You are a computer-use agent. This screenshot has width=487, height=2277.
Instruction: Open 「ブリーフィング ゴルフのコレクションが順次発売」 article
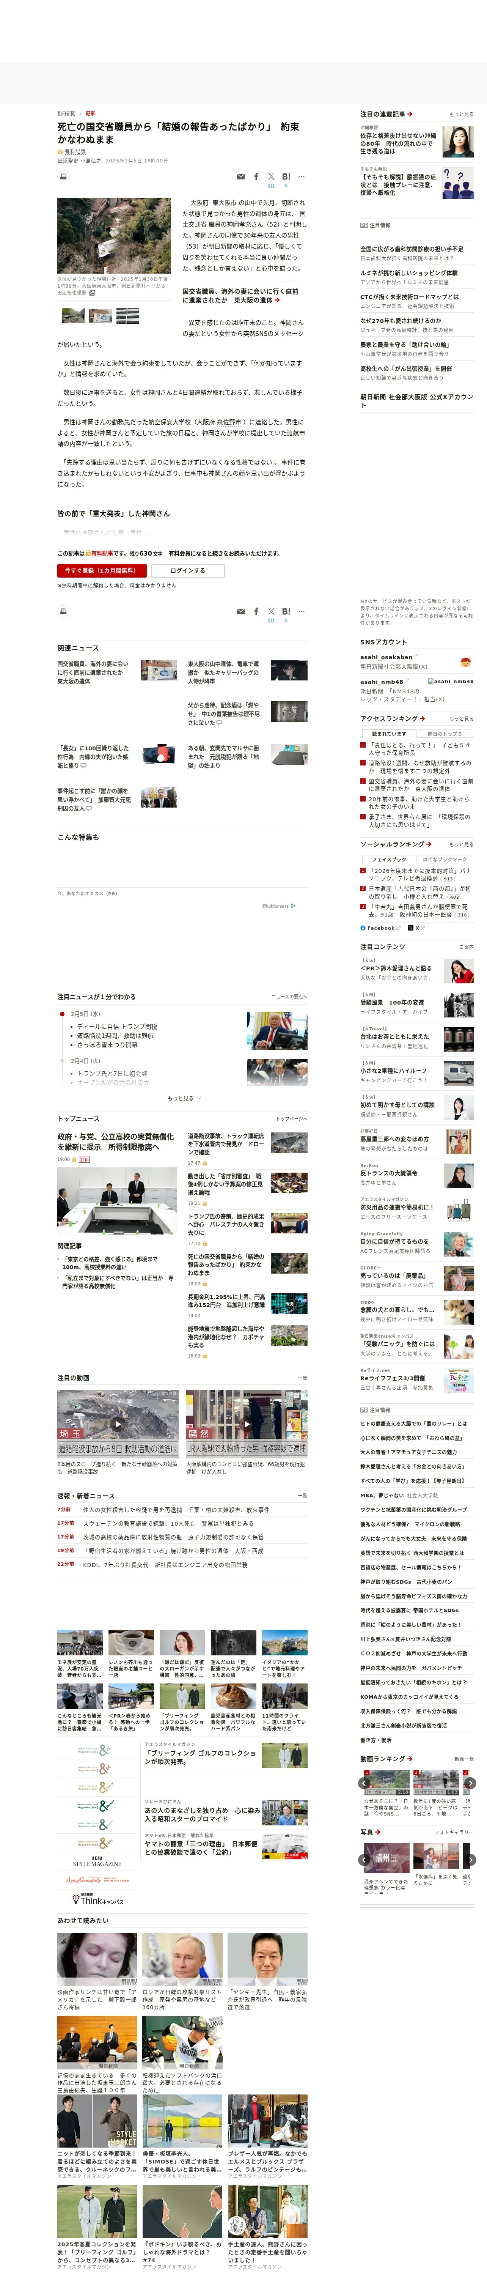click(201, 1756)
